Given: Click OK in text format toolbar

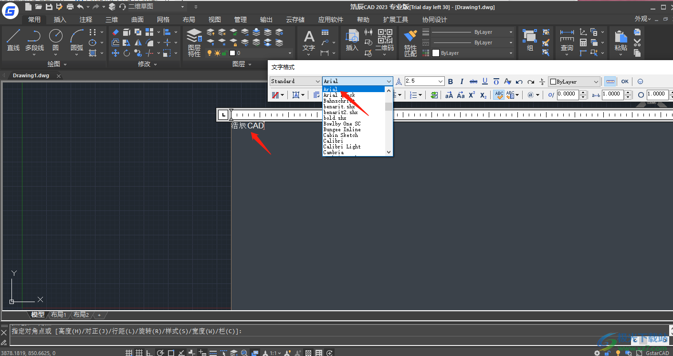Looking at the screenshot, I should pos(625,82).
